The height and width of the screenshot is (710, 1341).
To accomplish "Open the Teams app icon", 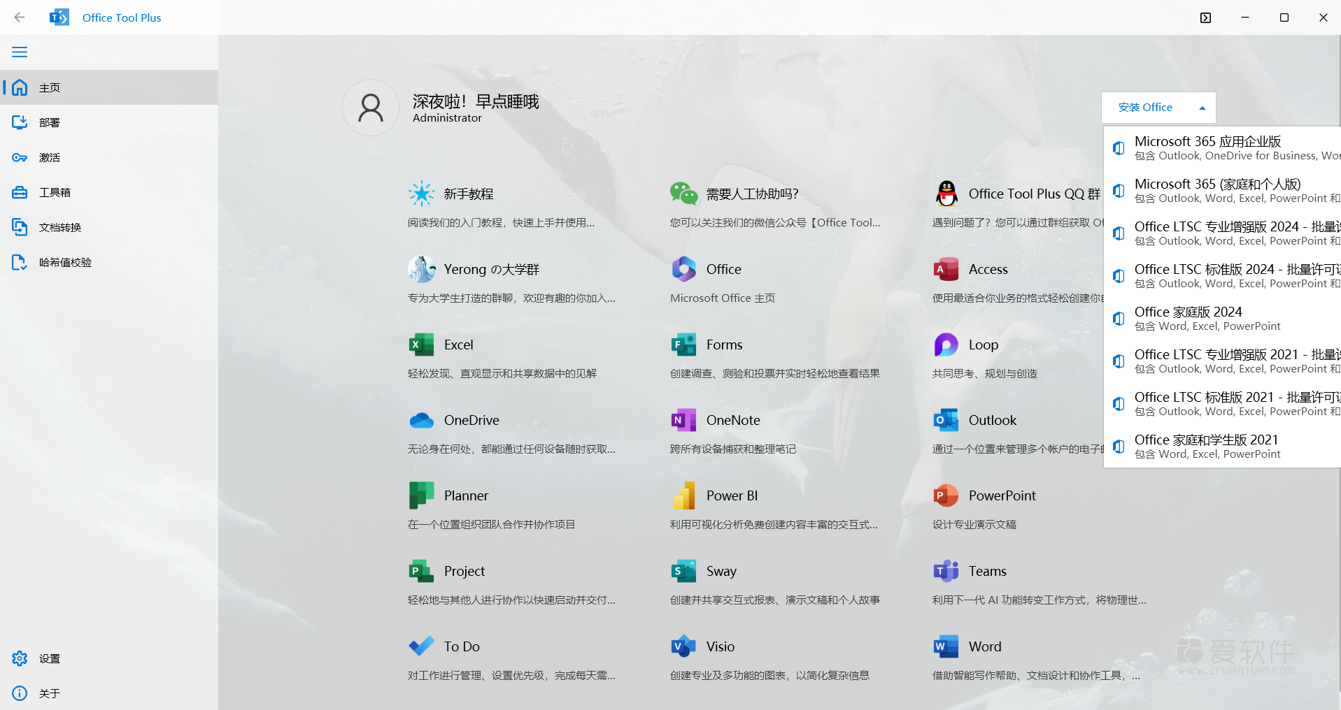I will 946,571.
